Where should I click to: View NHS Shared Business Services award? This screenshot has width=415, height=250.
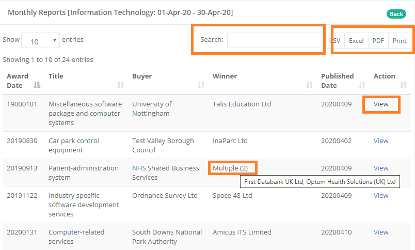tap(381, 168)
